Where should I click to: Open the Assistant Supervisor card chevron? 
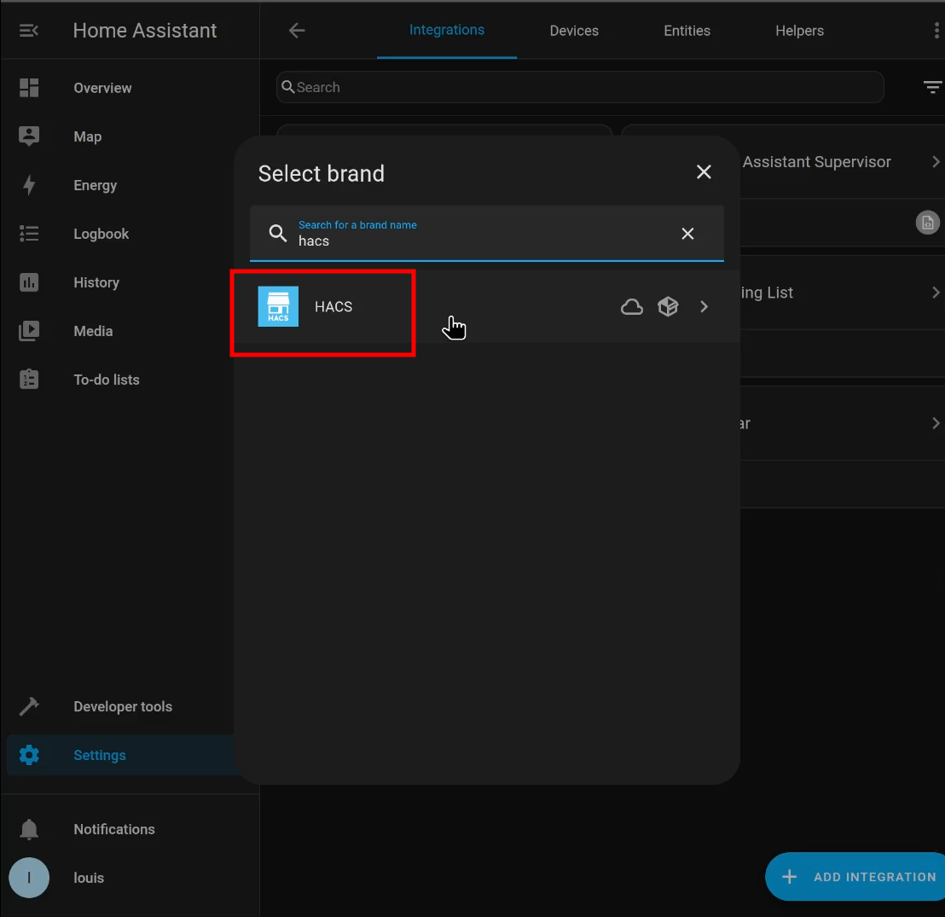(936, 161)
